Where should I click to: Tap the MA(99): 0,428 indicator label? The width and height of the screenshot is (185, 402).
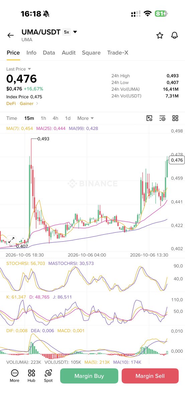coord(83,128)
